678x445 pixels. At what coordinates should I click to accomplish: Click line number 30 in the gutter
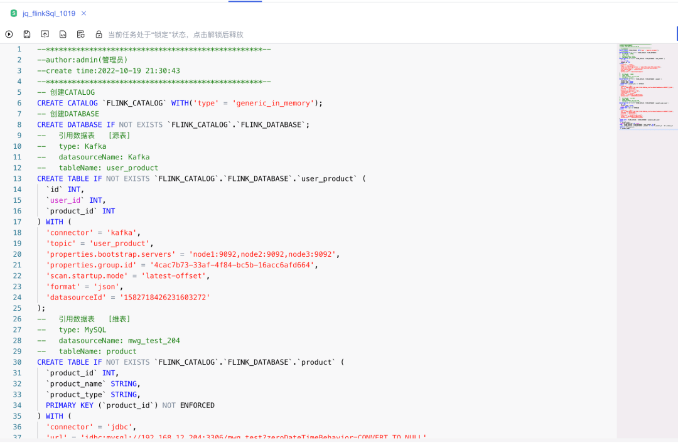(x=18, y=362)
